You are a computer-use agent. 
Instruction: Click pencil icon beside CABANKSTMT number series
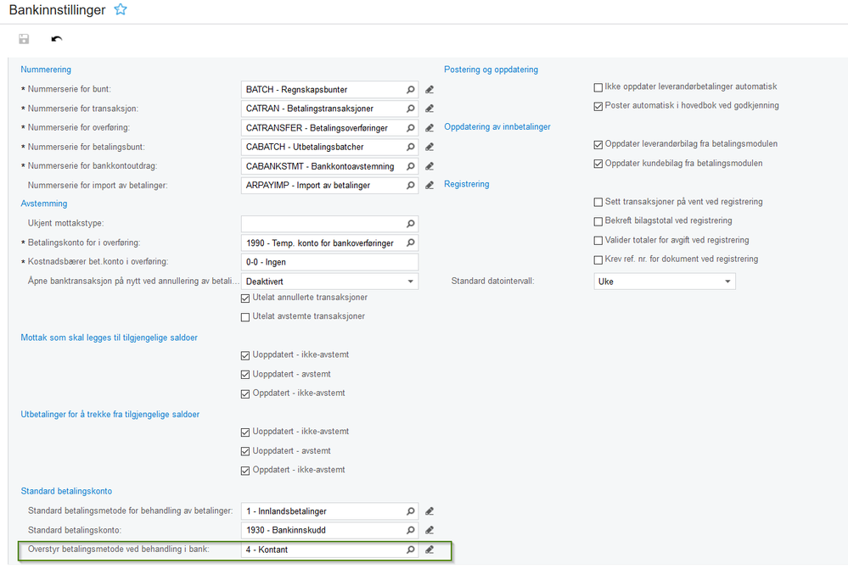430,166
